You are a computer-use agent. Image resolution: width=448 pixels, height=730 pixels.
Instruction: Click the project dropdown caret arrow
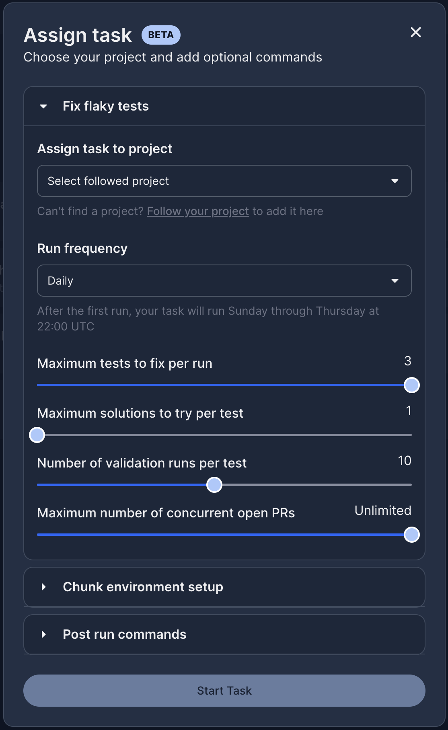tap(395, 181)
